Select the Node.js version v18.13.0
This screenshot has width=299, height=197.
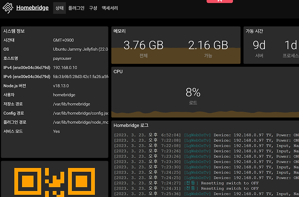(61, 86)
